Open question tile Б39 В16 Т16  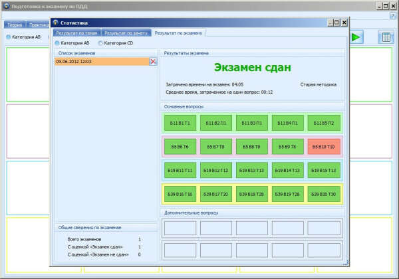180,194
